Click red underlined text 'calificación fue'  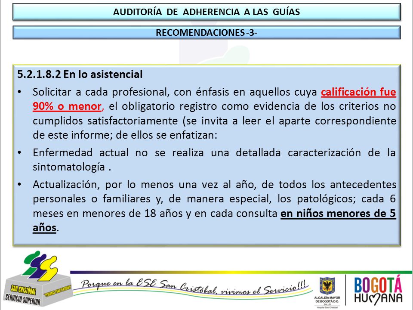[358, 92]
